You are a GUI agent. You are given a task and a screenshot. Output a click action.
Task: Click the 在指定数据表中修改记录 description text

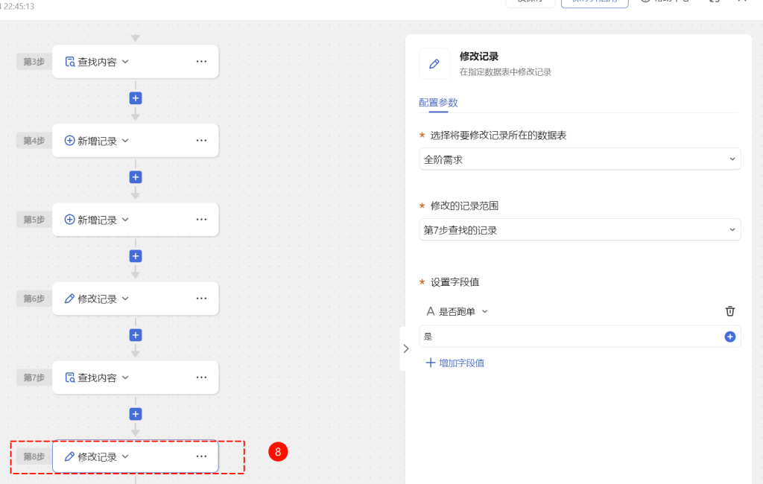click(x=505, y=72)
